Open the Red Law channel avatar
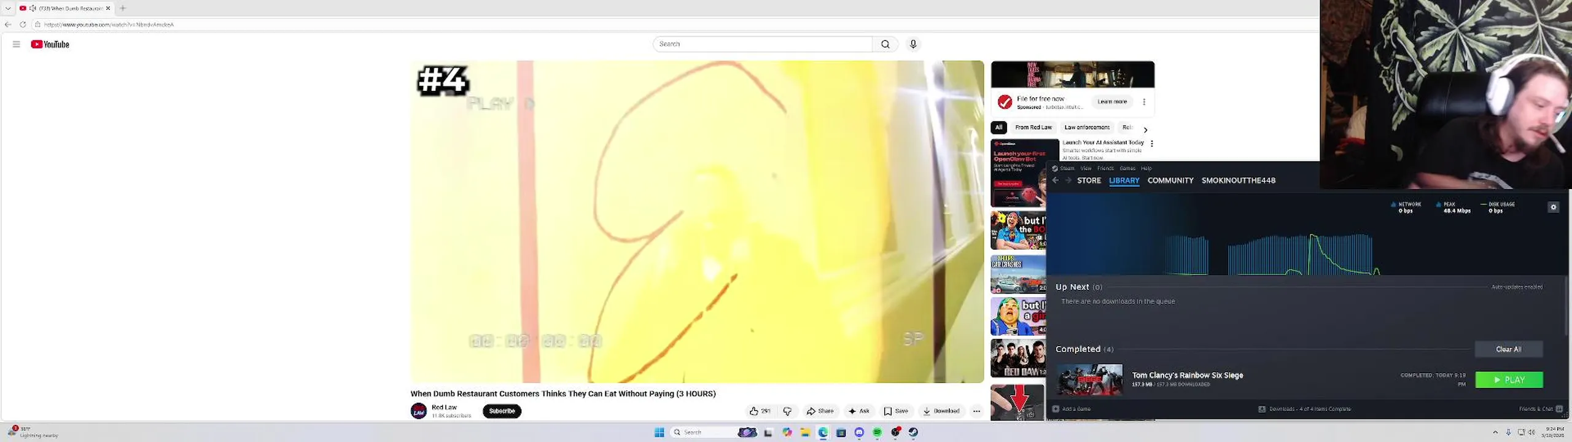1572x442 pixels. tap(419, 411)
